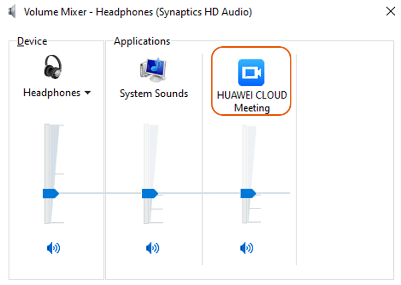The height and width of the screenshot is (285, 401).
Task: Click the Volume Mixer window title
Action: [x=138, y=12]
